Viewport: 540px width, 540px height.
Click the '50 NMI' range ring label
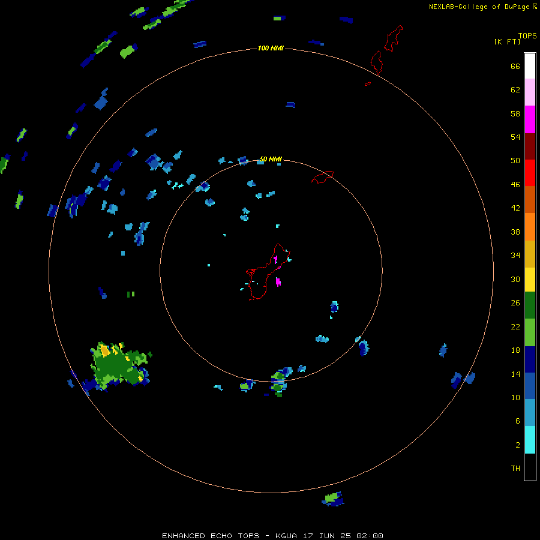pyautogui.click(x=271, y=159)
